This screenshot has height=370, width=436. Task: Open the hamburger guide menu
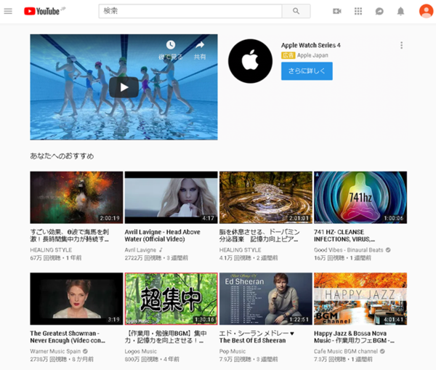(8, 11)
